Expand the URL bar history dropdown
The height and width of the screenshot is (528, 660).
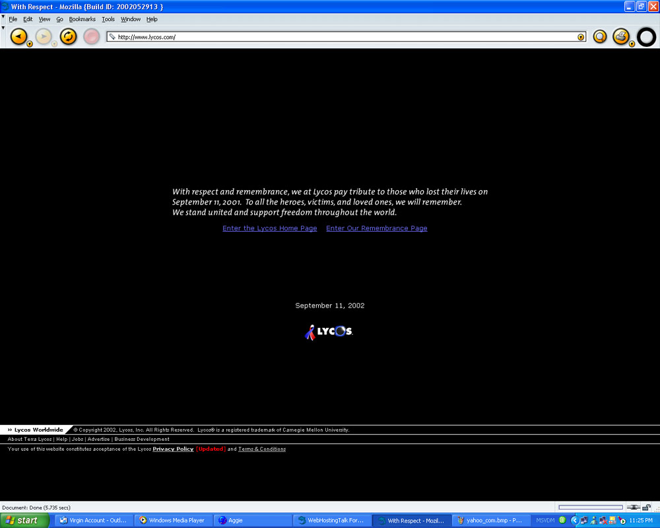pyautogui.click(x=581, y=37)
